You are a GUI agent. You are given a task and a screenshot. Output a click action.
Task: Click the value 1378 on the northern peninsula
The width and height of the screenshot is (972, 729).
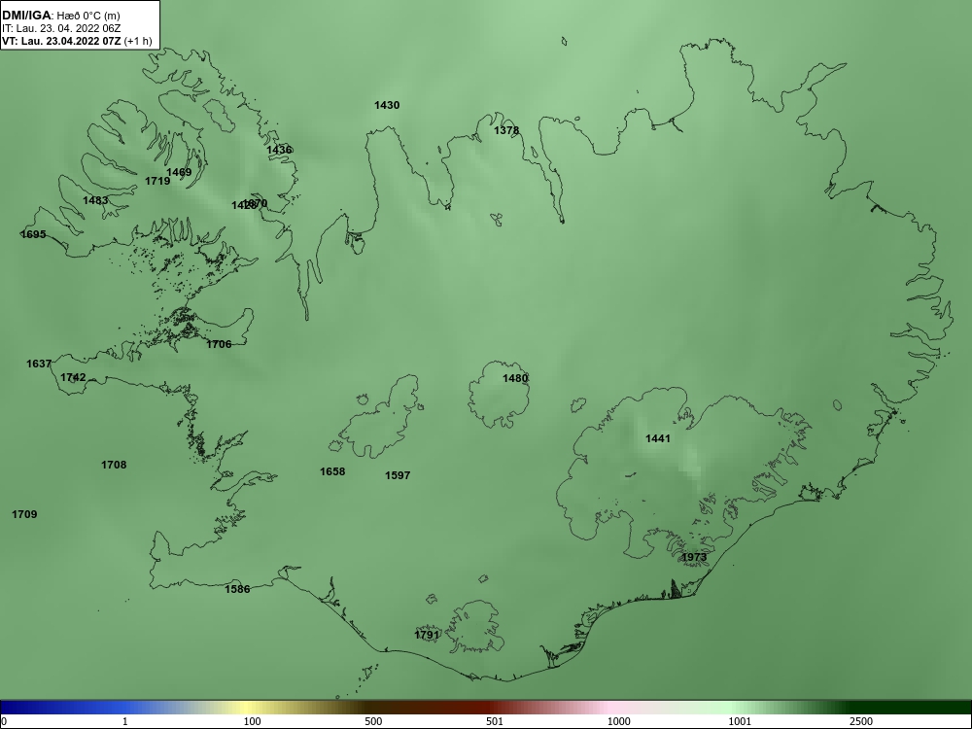click(x=506, y=130)
